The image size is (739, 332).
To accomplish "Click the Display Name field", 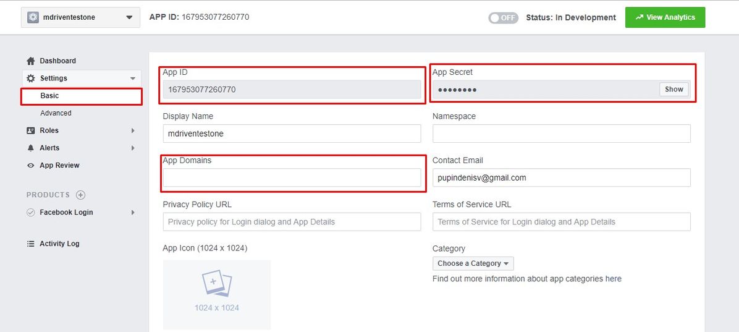I will [x=292, y=134].
